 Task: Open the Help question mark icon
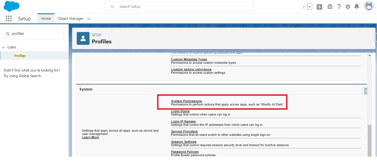tap(339, 7)
